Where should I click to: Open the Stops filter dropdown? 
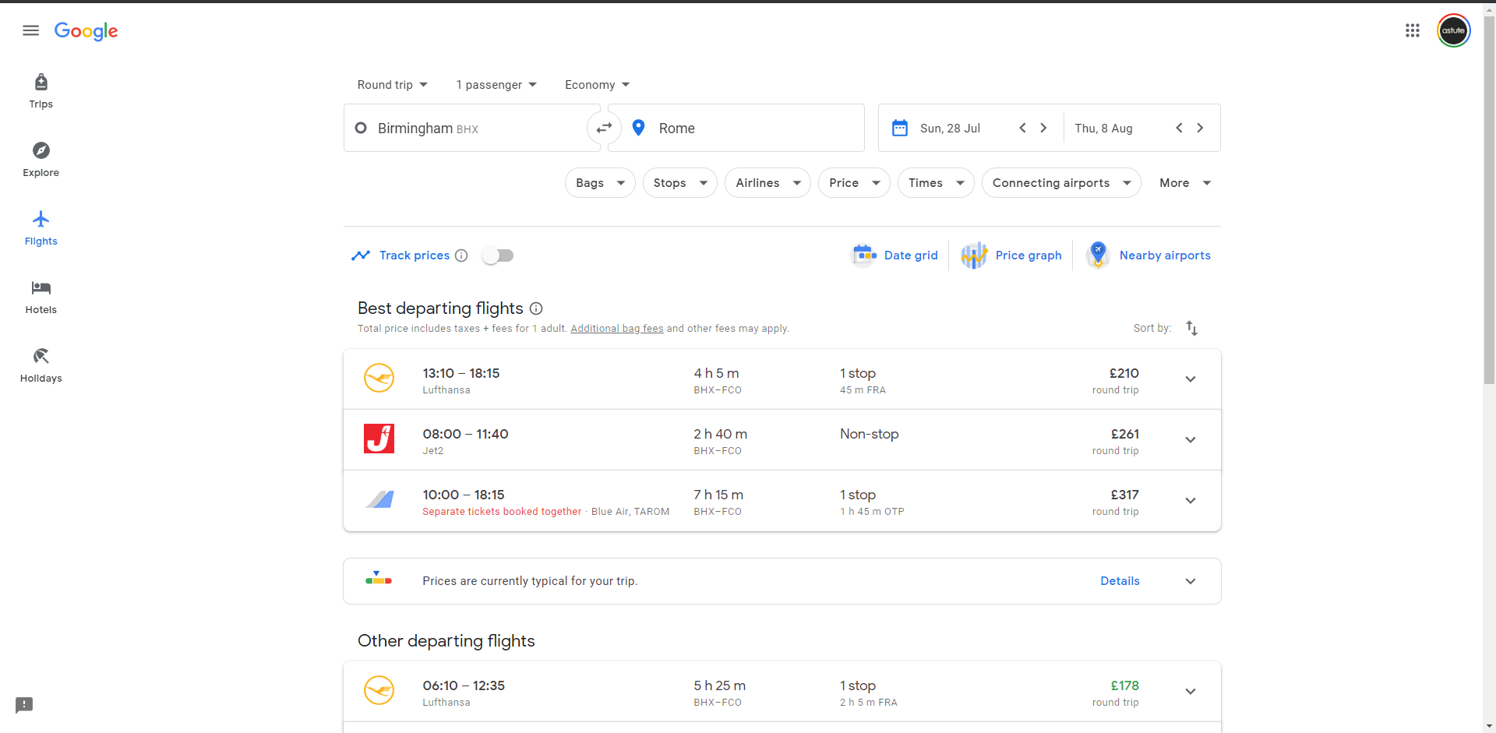pos(679,183)
